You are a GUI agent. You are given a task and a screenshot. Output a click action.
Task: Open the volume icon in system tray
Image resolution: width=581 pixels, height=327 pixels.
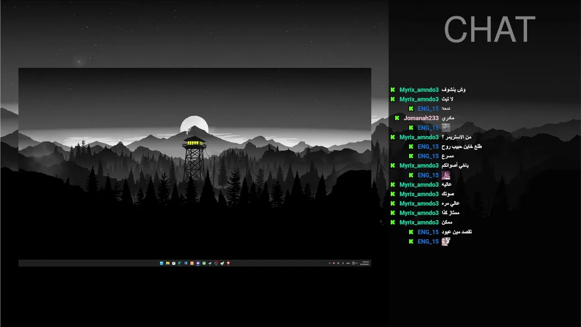pos(357,263)
